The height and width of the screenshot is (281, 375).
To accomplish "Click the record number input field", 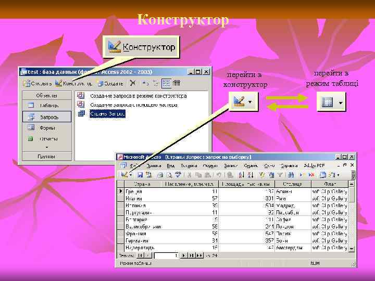I will click(x=167, y=256).
